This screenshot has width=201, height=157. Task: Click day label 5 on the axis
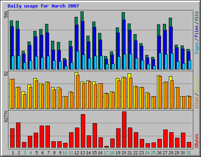tap(37, 153)
